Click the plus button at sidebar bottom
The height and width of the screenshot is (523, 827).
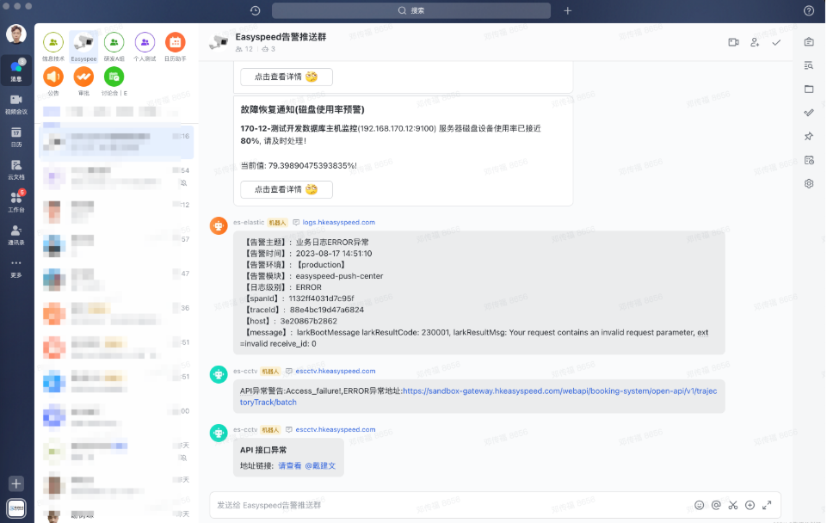(16, 483)
